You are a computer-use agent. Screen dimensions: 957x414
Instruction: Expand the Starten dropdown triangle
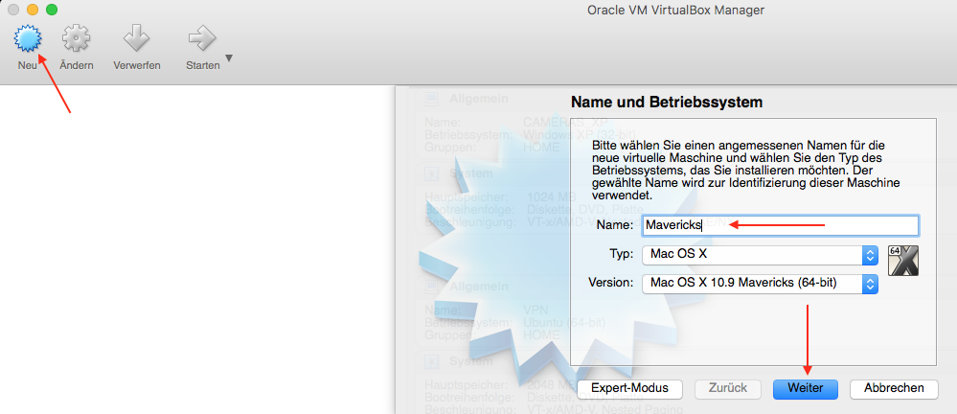229,58
